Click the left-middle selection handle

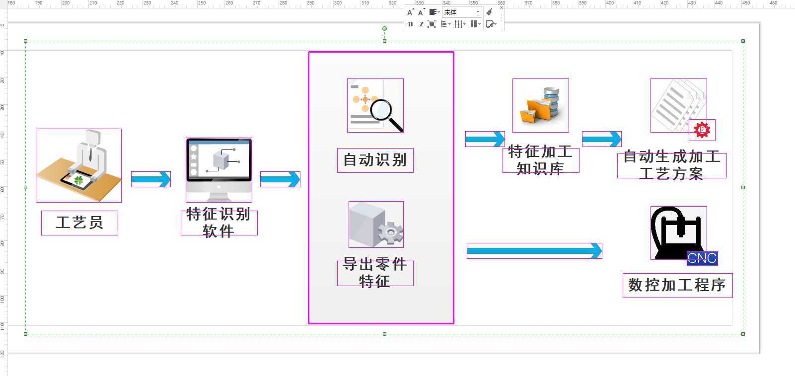pos(26,187)
